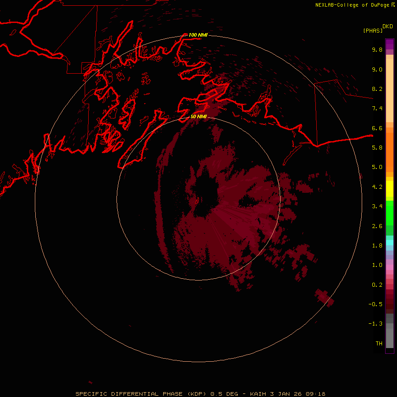This screenshot has height=397, width=397.
Task: Click the yellow segment of color bar
Action: click(x=390, y=189)
